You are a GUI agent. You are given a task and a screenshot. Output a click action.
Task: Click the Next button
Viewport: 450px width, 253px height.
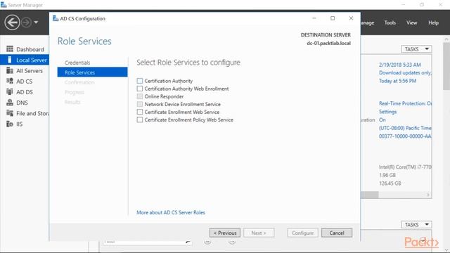click(x=259, y=233)
